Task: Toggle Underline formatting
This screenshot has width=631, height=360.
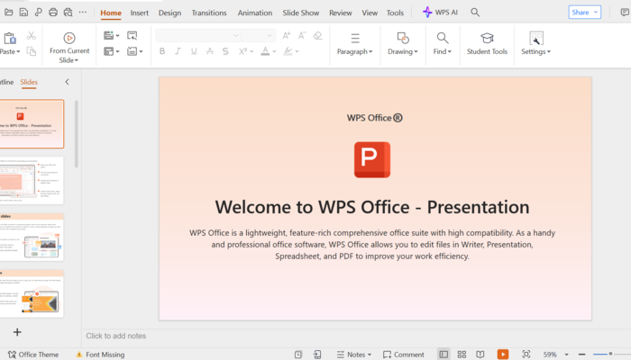Action: tap(194, 51)
